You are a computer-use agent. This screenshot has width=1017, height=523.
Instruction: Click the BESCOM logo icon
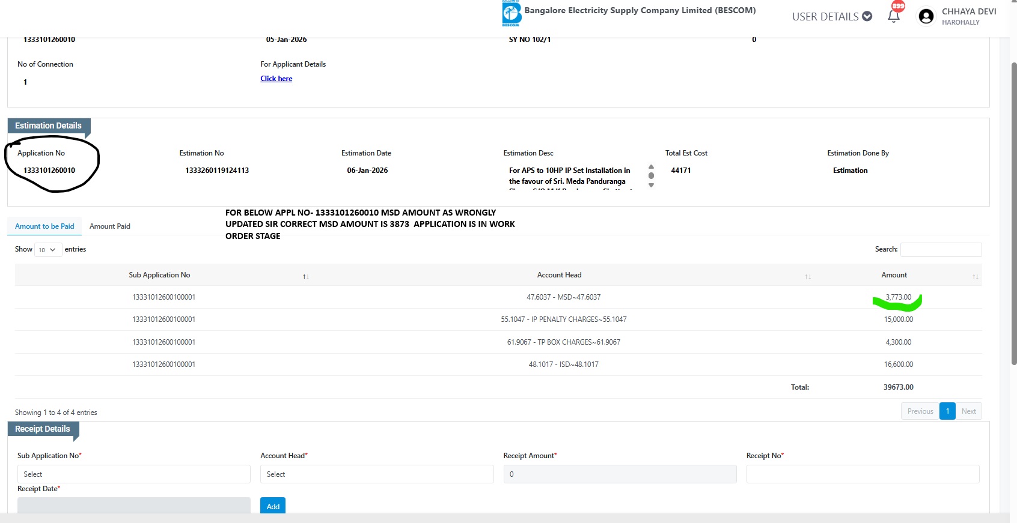click(x=512, y=13)
